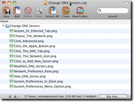Select Click_The_DNS_Tab.png
Viewport: 134px width, 102px height.
[x=65, y=51]
